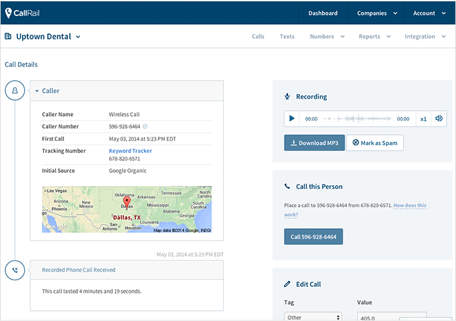
Task: Play the call recording
Action: tap(292, 118)
